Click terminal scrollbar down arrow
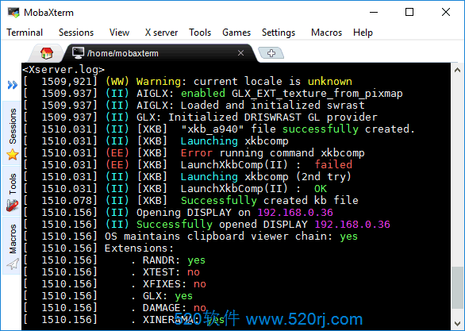 coord(457,323)
